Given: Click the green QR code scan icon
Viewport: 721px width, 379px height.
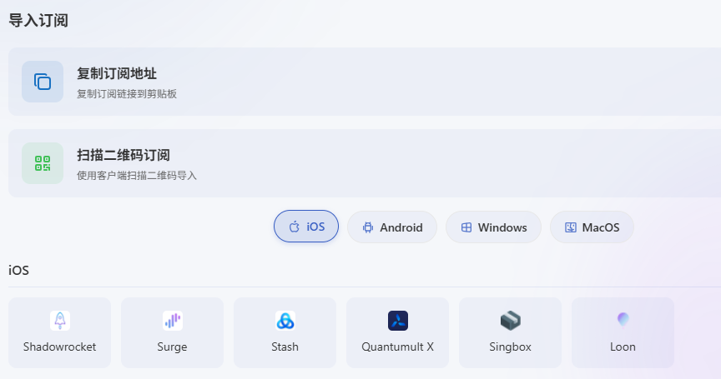Looking at the screenshot, I should pyautogui.click(x=43, y=163).
